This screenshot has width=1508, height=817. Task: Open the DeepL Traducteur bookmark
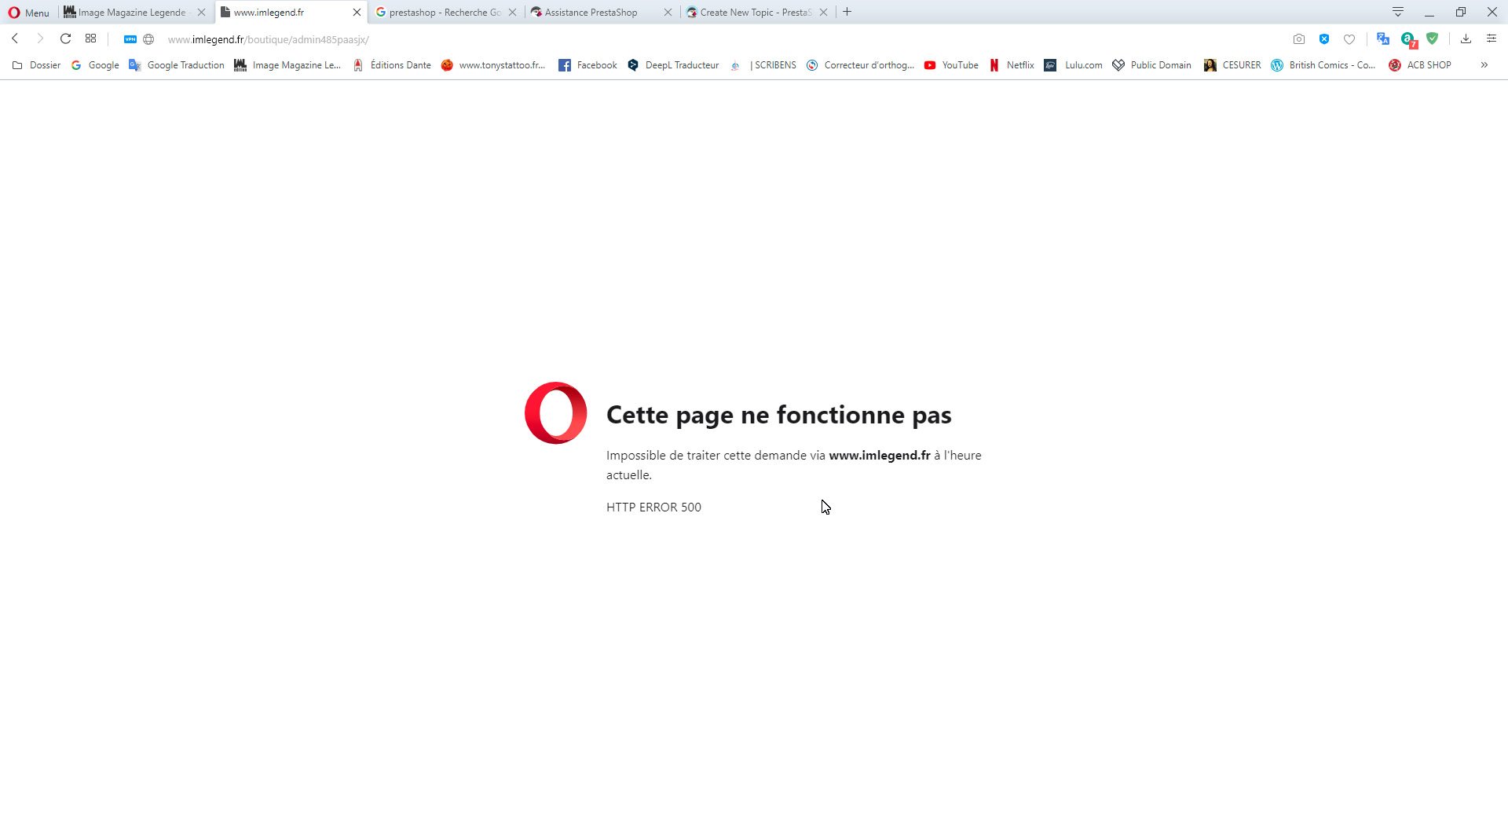(673, 65)
